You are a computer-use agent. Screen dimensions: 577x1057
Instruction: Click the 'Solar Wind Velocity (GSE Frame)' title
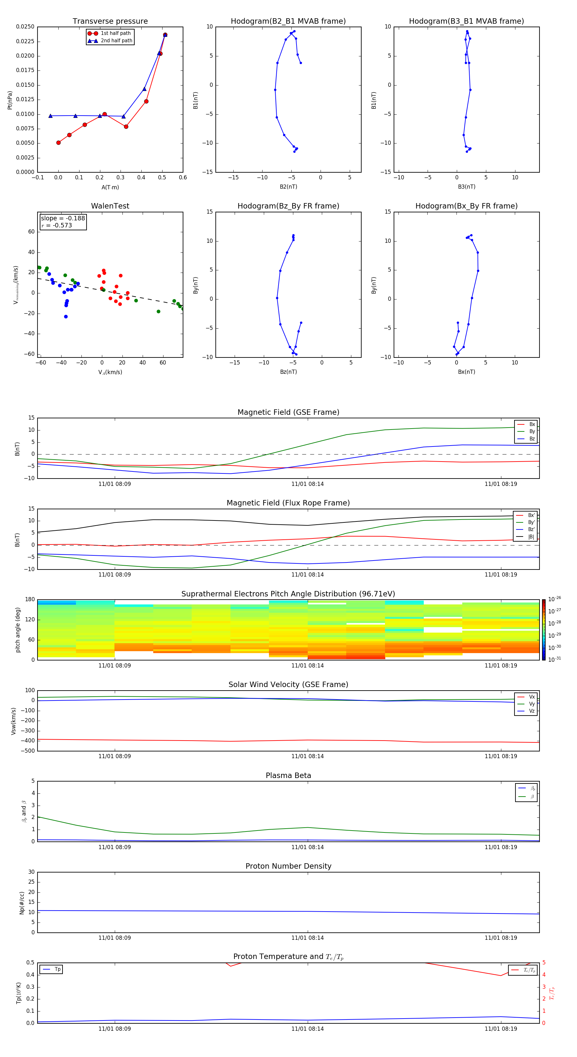point(288,684)
